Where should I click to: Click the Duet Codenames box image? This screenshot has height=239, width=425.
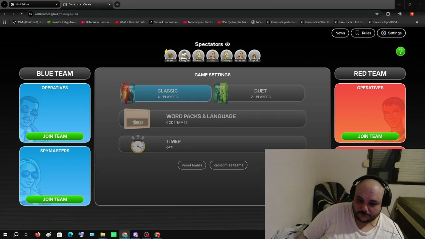coord(221,93)
